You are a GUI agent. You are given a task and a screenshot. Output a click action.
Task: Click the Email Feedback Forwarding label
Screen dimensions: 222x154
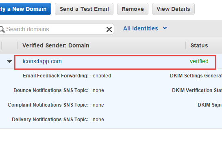pos(56,76)
